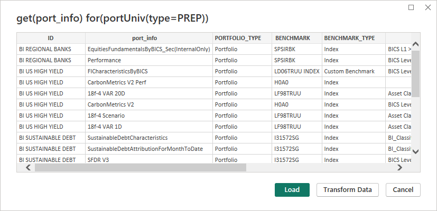Click the 18f-4 VAR 1D cell

point(149,127)
